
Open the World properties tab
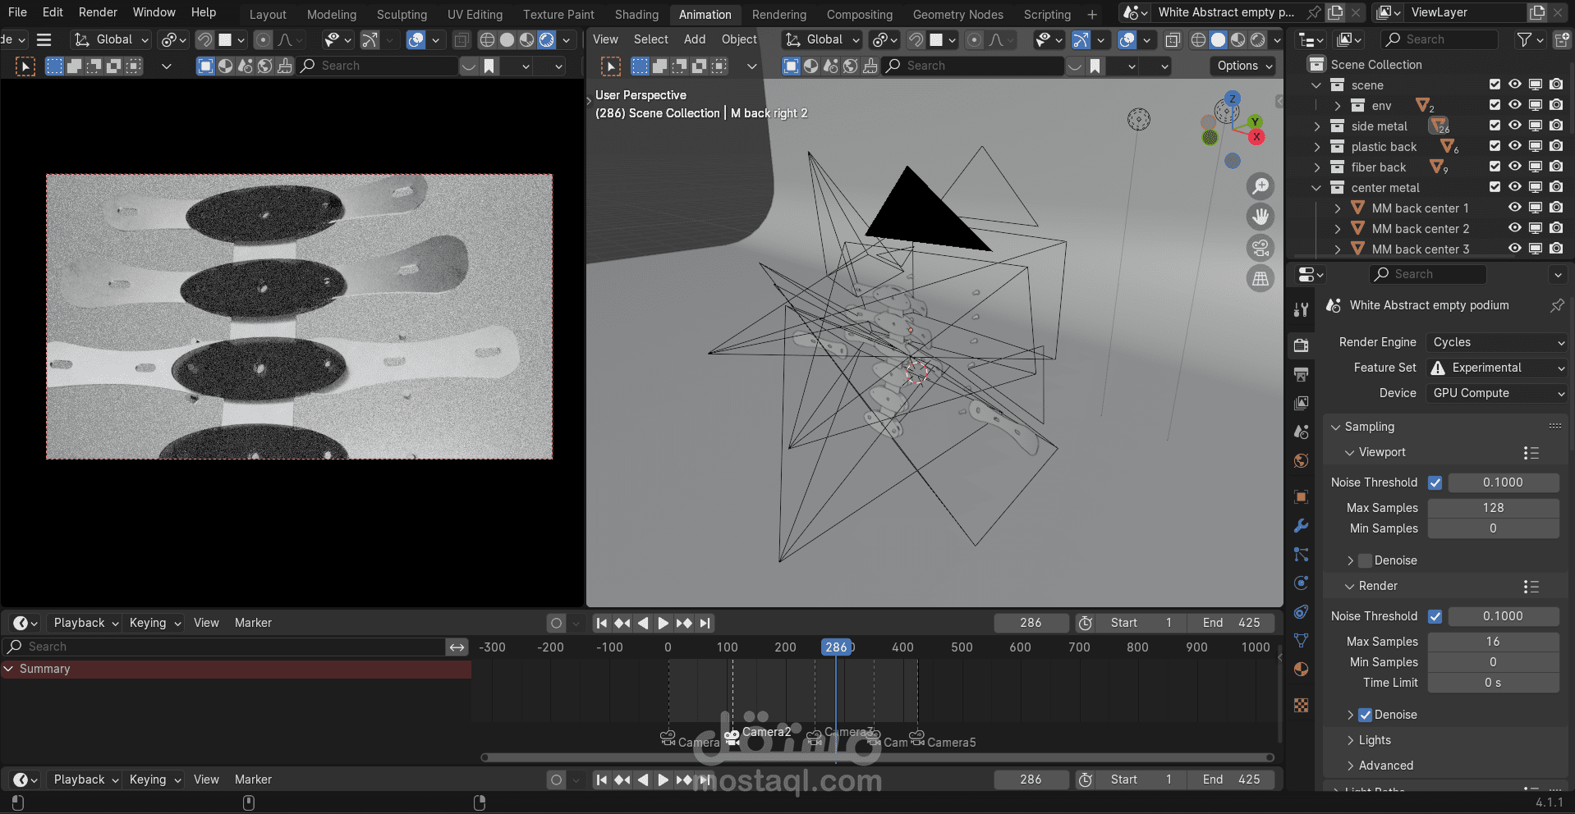point(1302,460)
